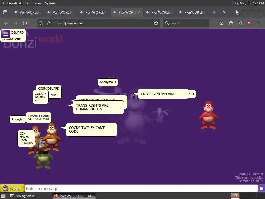Expand the list all tabs chevron
265x199 pixels.
225,12
